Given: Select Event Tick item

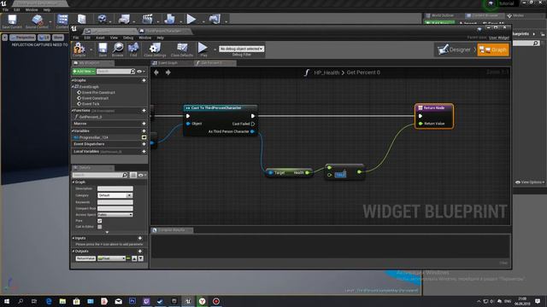Looking at the screenshot, I should coord(90,104).
